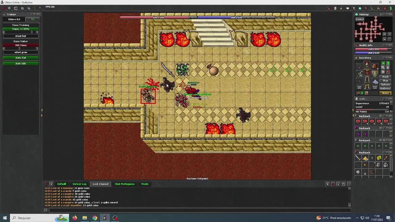Enable stand-while-fighting green figure mode

click(388, 63)
